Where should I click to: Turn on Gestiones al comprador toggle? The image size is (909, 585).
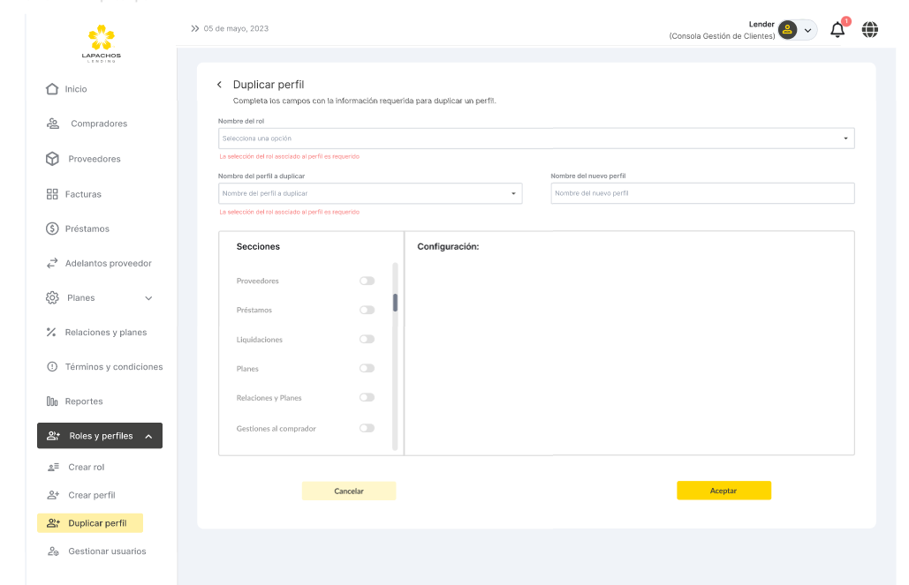(367, 428)
